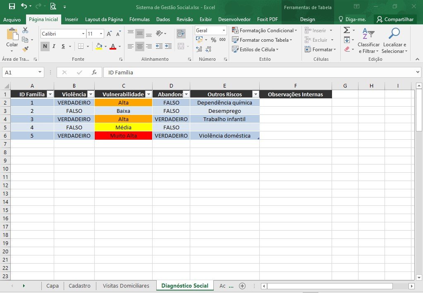The width and height of the screenshot is (423, 293).
Task: Open the Calibri font name dropdown
Action: (x=83, y=34)
